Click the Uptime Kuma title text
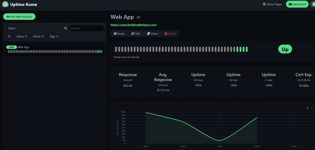Viewport: 315px width, 150px height. coord(23,4)
